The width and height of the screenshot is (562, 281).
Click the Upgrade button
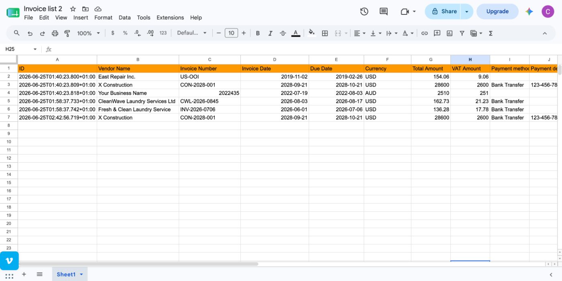[497, 12]
